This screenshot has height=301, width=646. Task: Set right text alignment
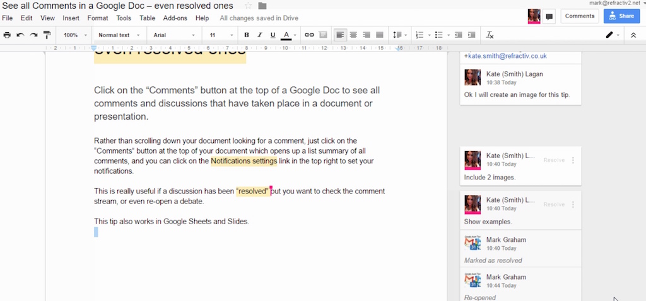coord(367,35)
